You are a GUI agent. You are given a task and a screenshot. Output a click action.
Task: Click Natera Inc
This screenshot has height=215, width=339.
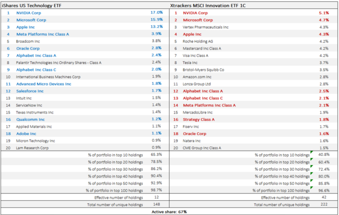[192, 141]
